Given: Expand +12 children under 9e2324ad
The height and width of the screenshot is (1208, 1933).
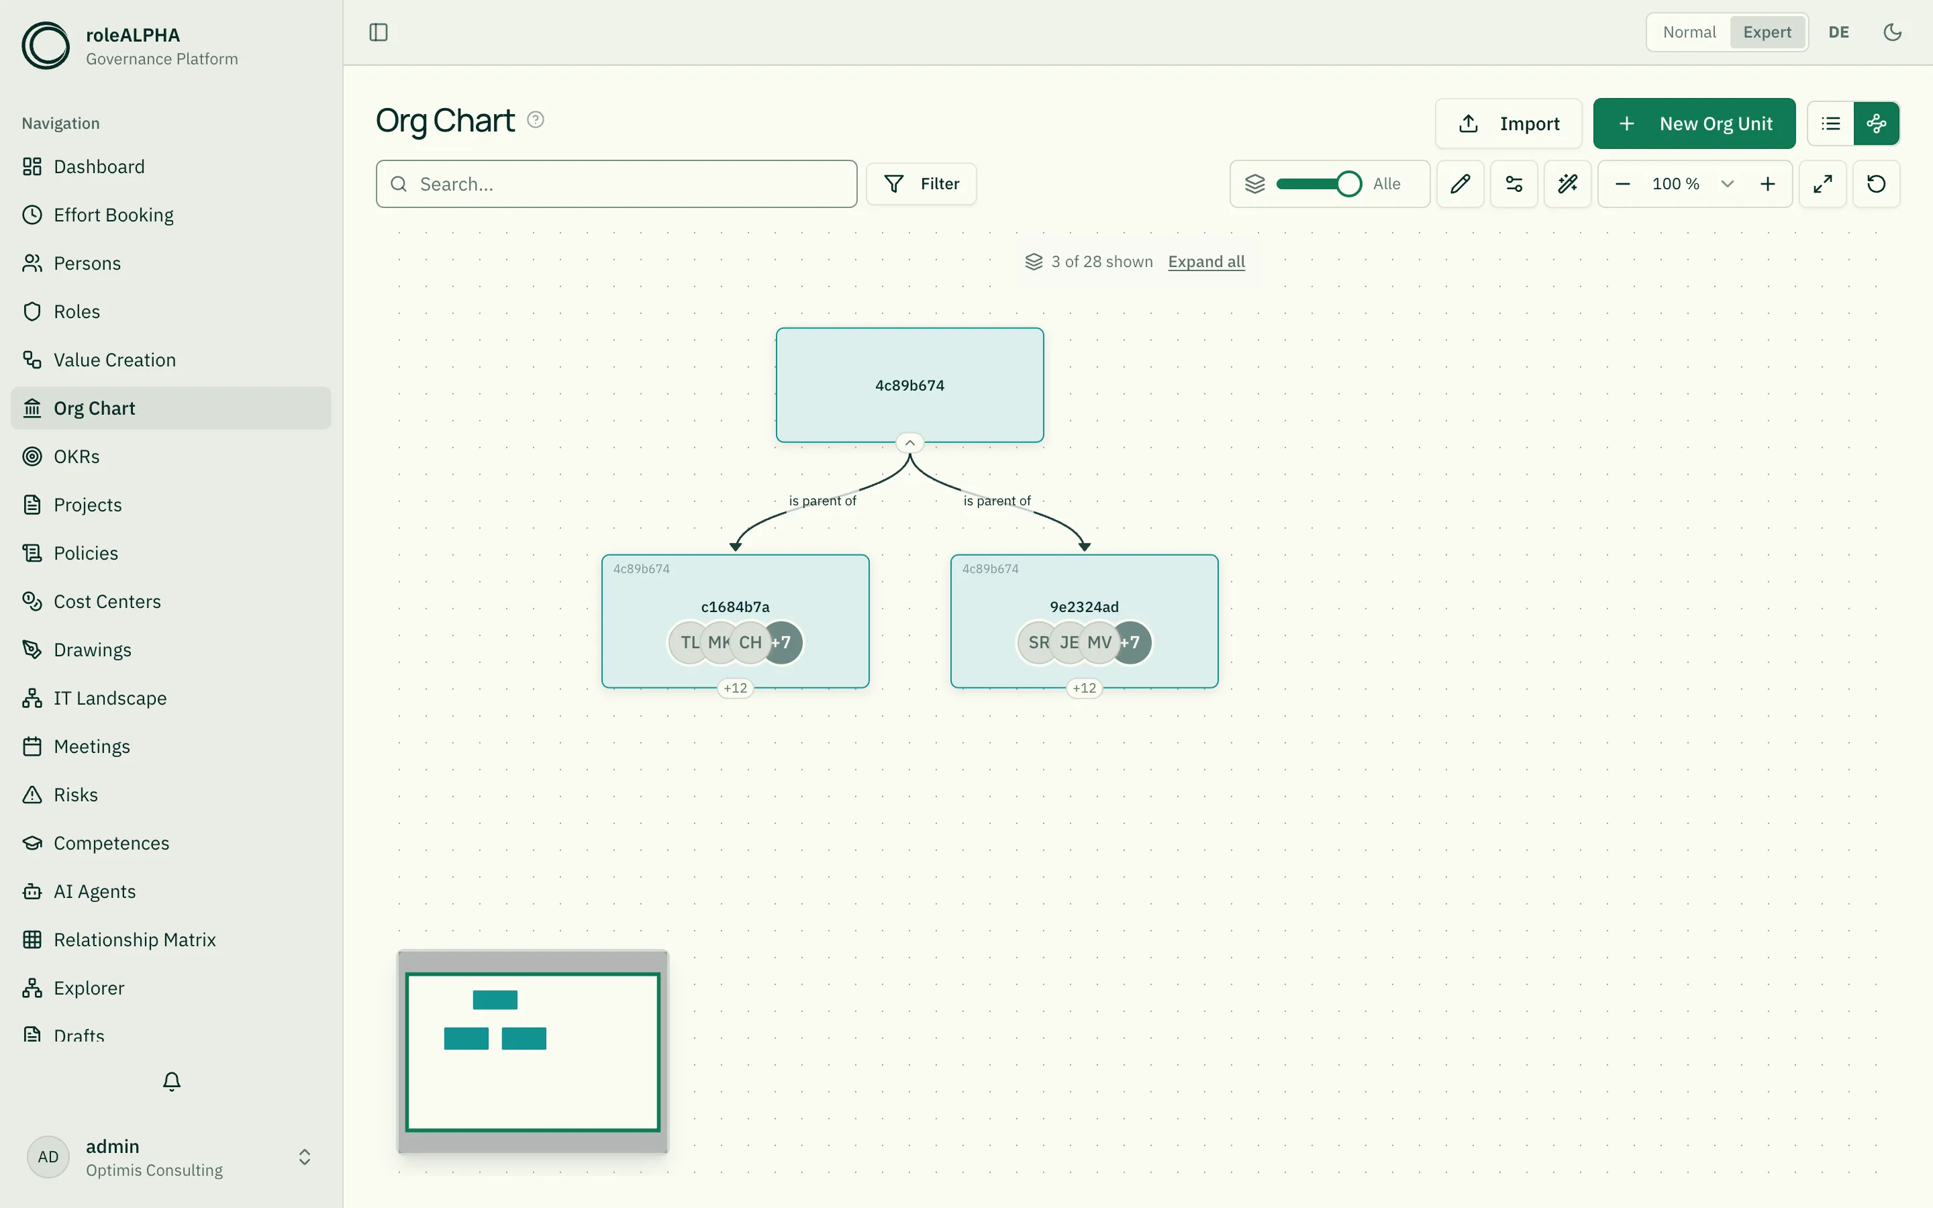Looking at the screenshot, I should click(x=1085, y=688).
